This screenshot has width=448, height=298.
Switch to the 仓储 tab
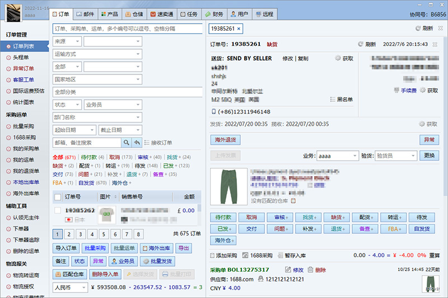(134, 14)
